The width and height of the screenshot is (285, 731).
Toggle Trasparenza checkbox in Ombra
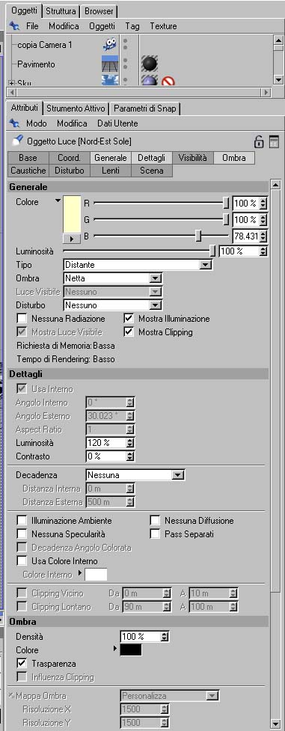[x=22, y=663]
